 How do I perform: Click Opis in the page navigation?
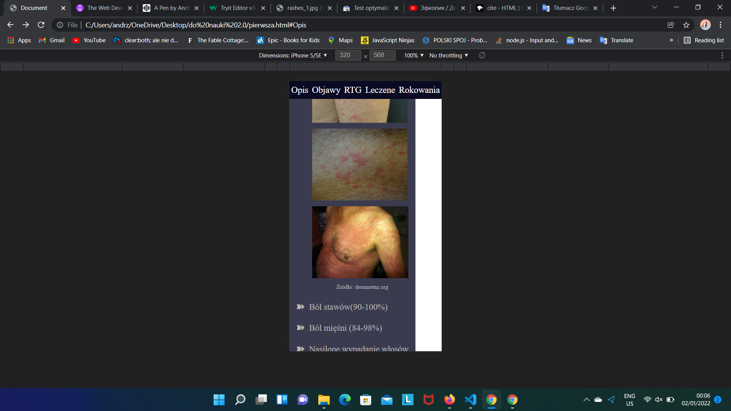[300, 90]
